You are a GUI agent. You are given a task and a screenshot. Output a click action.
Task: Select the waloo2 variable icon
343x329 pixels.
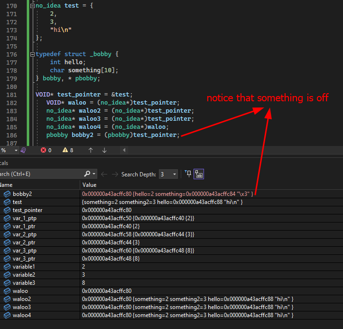click(7, 299)
